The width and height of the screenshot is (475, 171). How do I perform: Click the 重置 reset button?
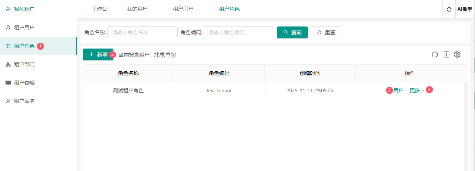[x=326, y=32]
